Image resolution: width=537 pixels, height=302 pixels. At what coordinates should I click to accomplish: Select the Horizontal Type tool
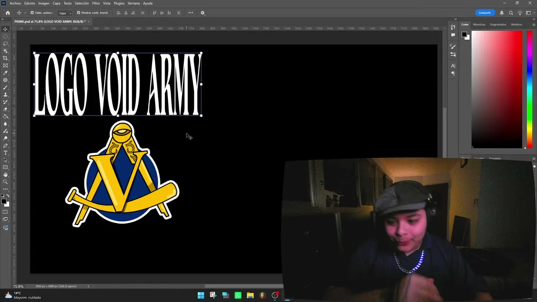5,153
